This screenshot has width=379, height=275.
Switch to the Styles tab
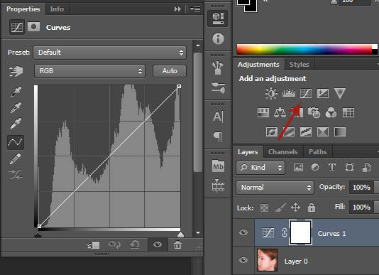pyautogui.click(x=300, y=65)
